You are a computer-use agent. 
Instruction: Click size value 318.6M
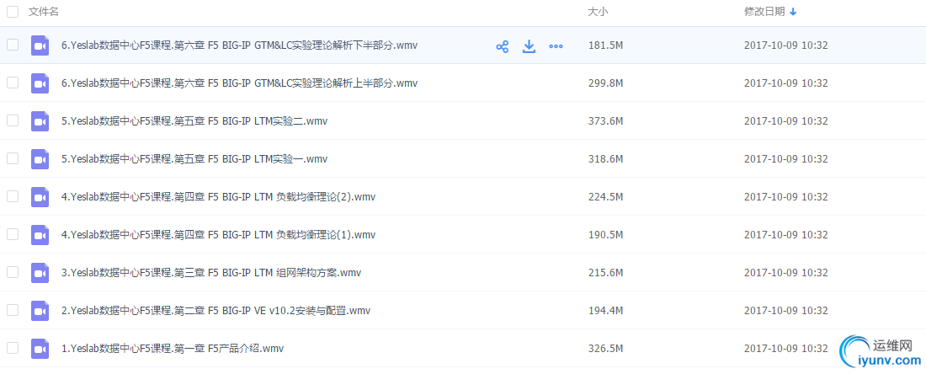point(606,159)
